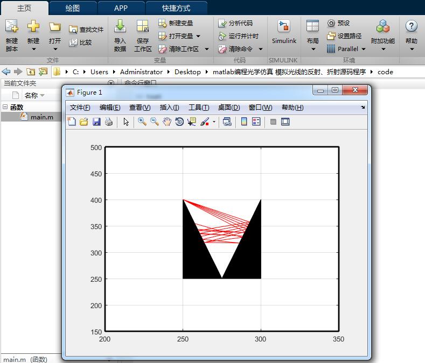Open the Edit 编辑(E) menu in Figure 1

(x=110, y=108)
